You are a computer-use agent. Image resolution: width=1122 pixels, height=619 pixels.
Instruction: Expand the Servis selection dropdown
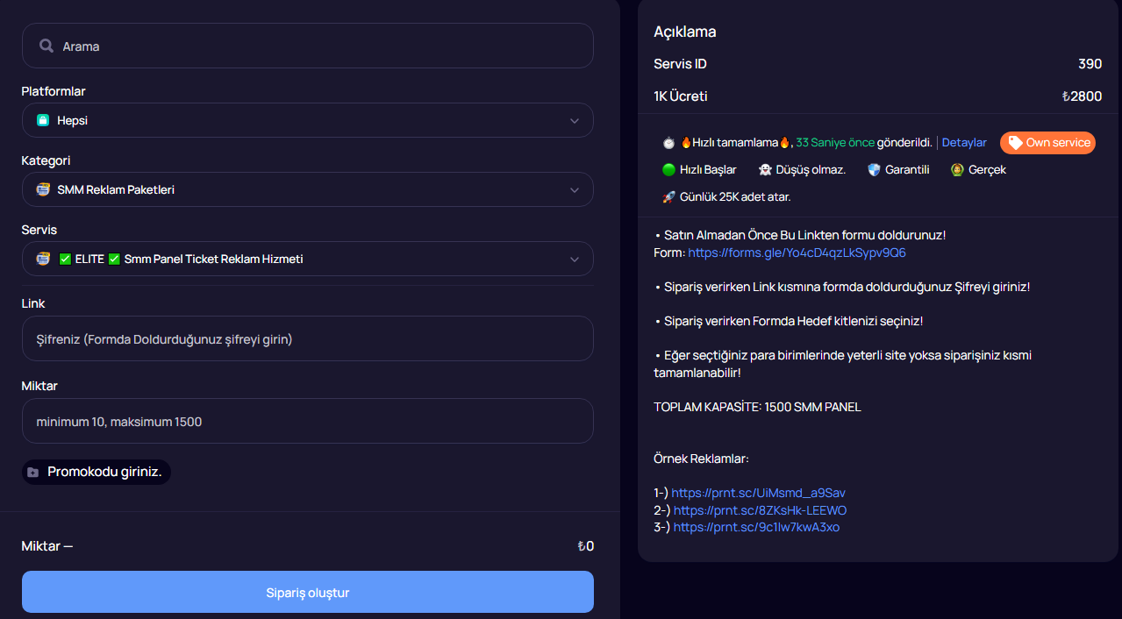(x=308, y=259)
